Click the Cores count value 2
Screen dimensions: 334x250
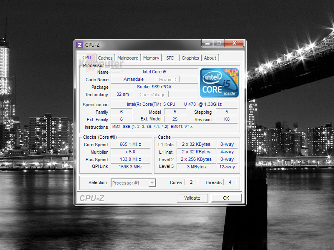point(191,182)
